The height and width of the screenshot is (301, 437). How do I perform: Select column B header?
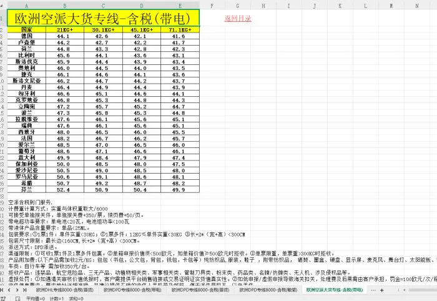pos(65,6)
